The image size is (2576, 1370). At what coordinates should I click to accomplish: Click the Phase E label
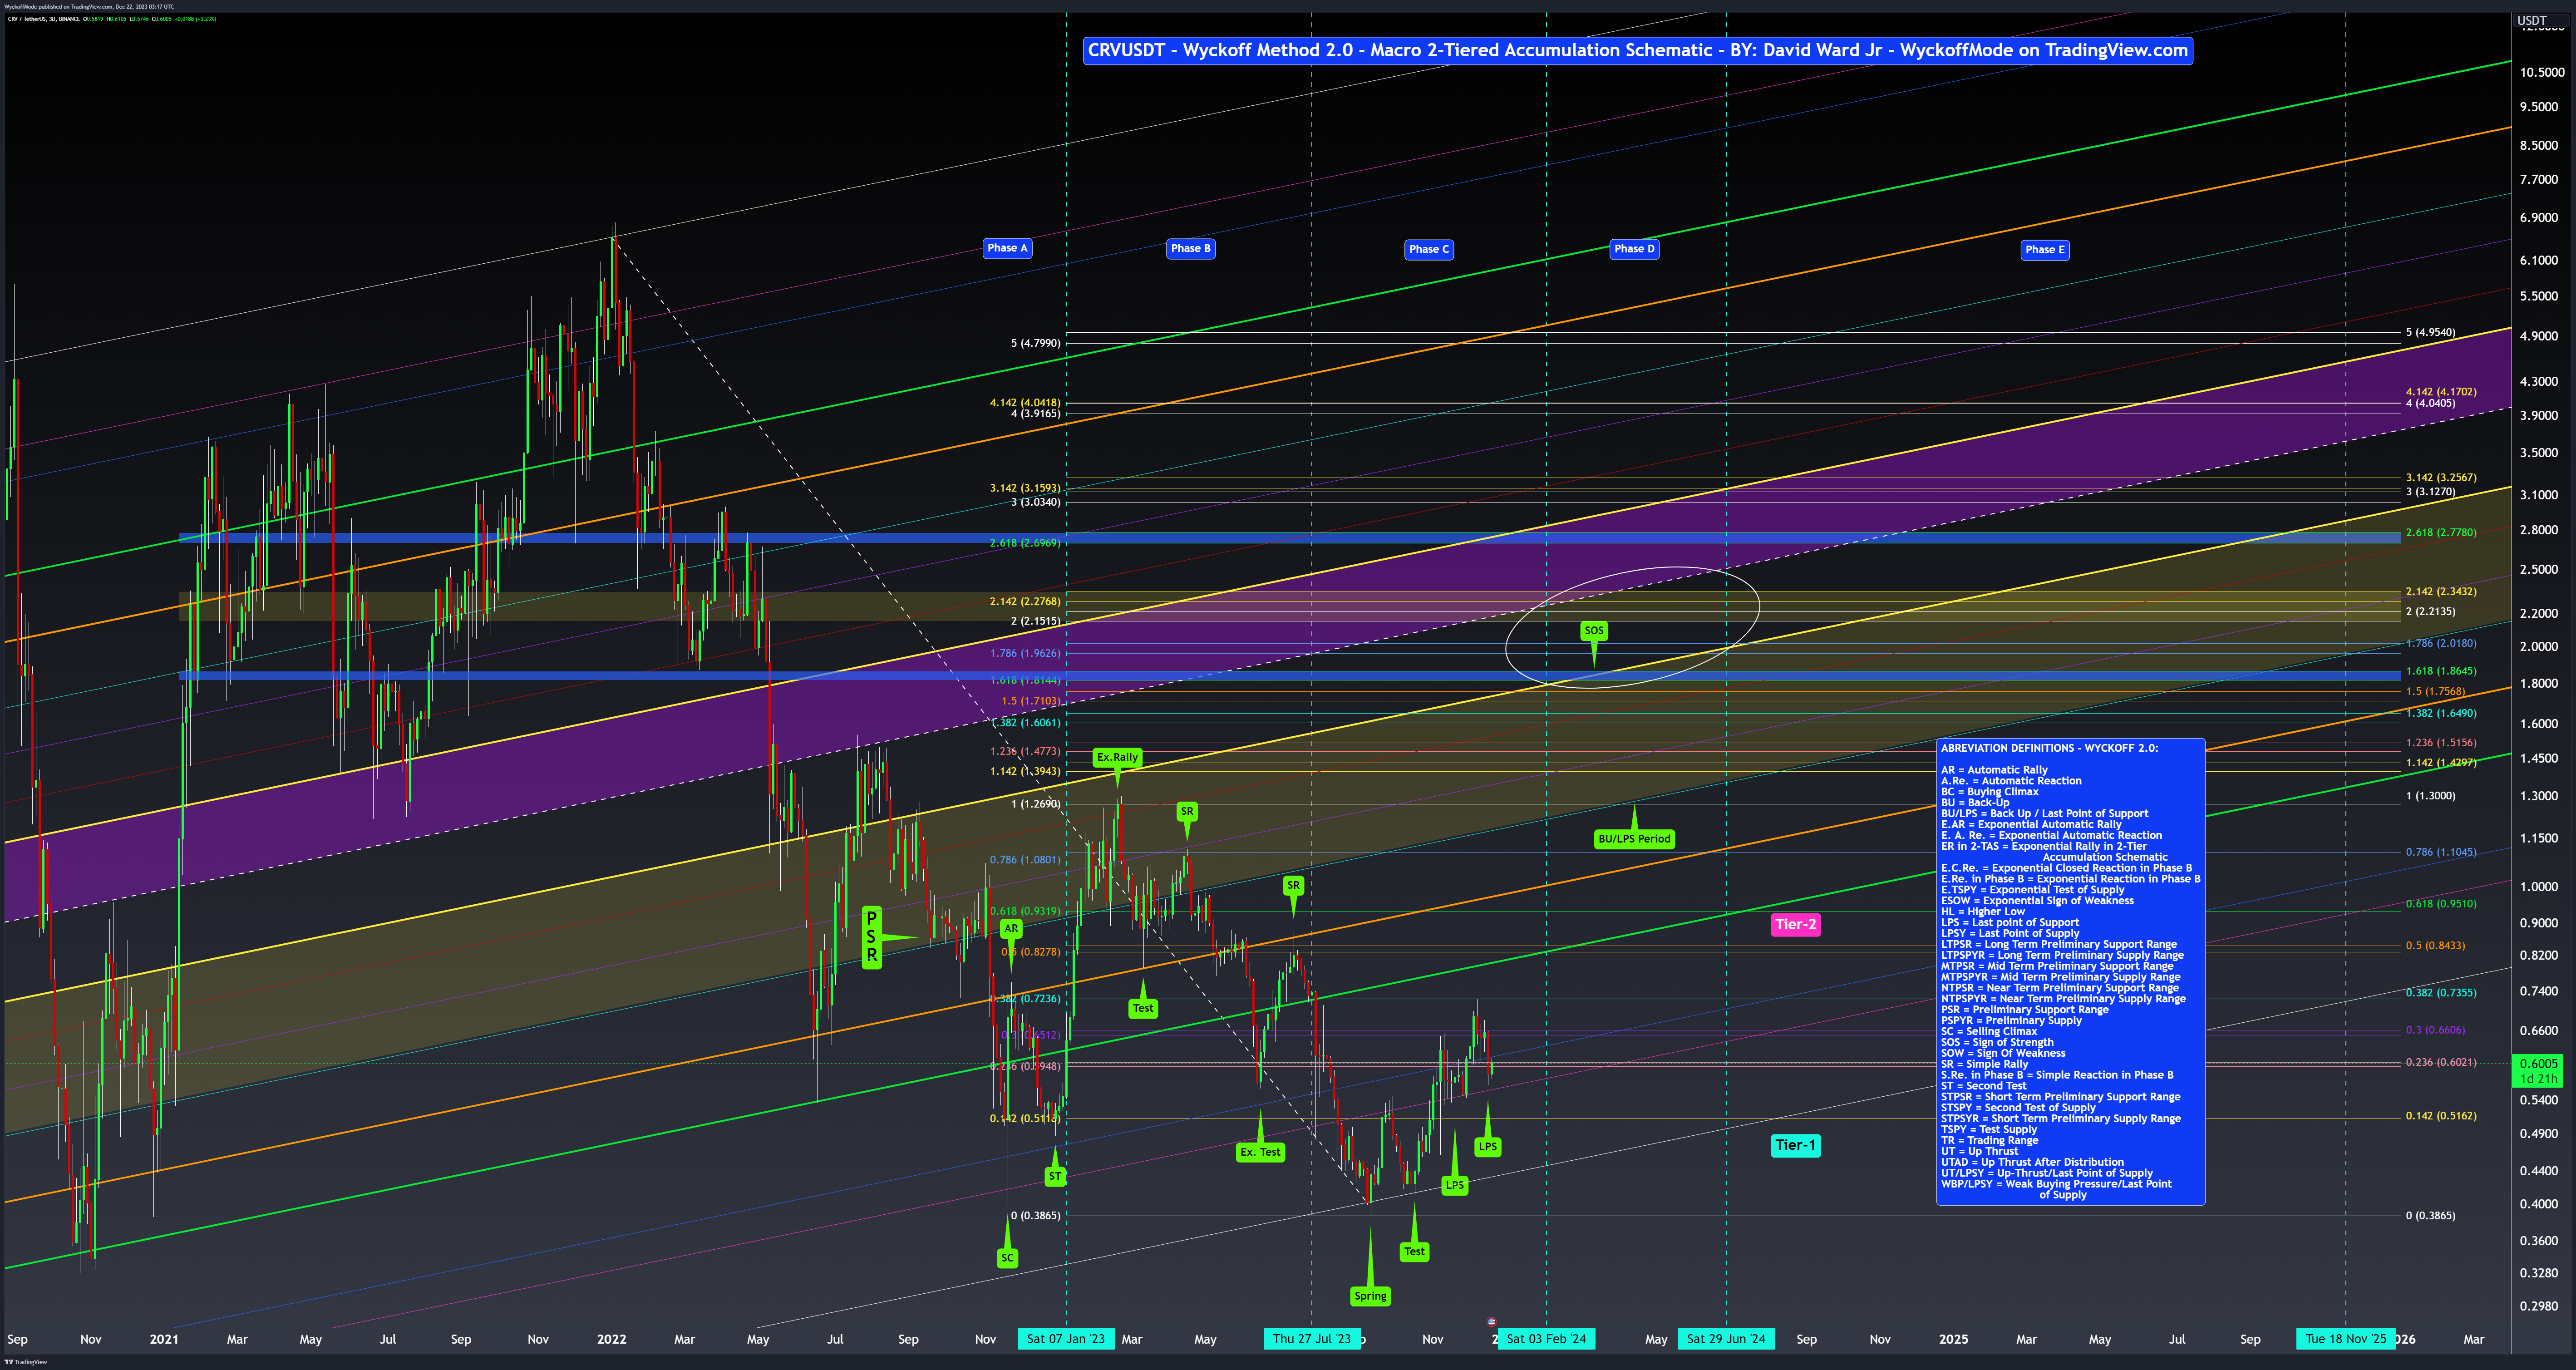coord(2044,250)
